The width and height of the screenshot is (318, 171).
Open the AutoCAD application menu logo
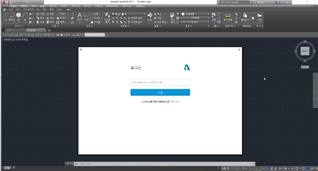4,4
